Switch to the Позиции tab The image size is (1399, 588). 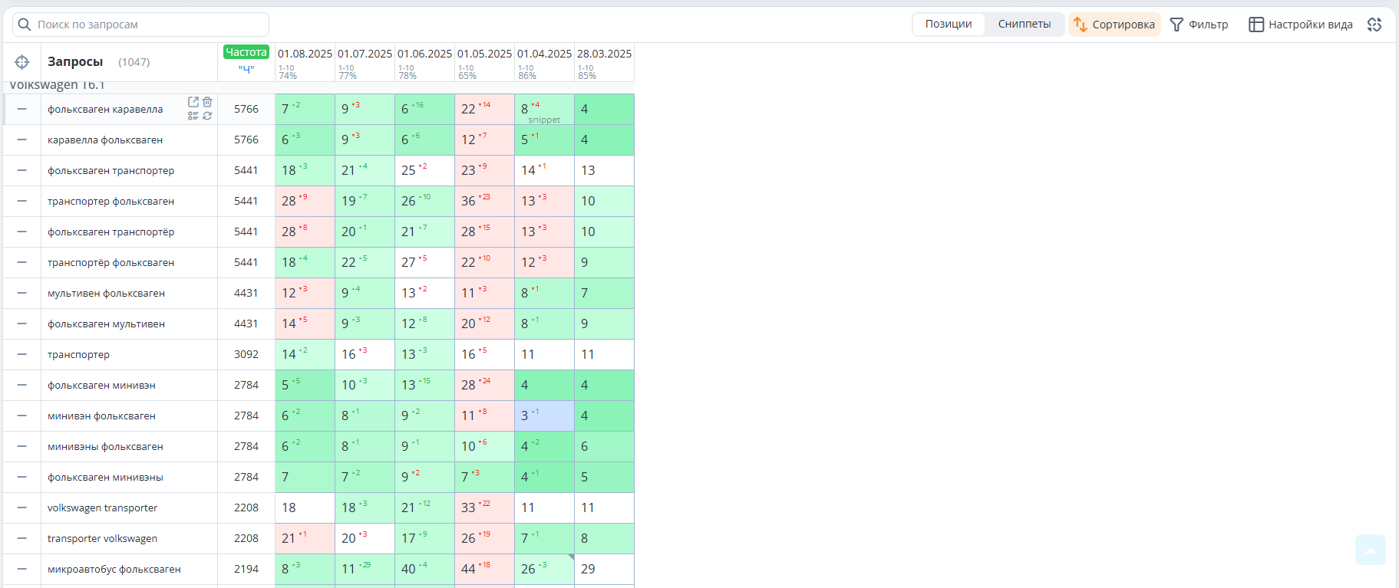point(949,25)
